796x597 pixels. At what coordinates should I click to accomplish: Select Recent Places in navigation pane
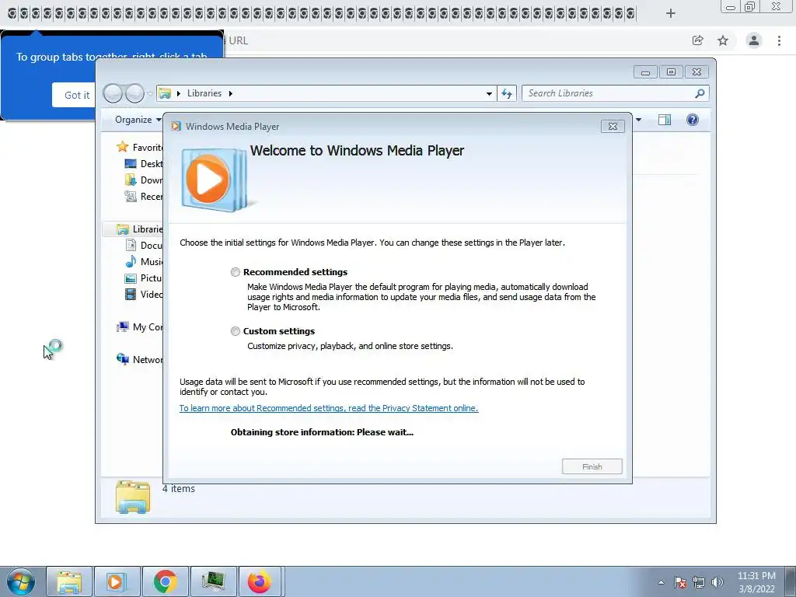144,197
